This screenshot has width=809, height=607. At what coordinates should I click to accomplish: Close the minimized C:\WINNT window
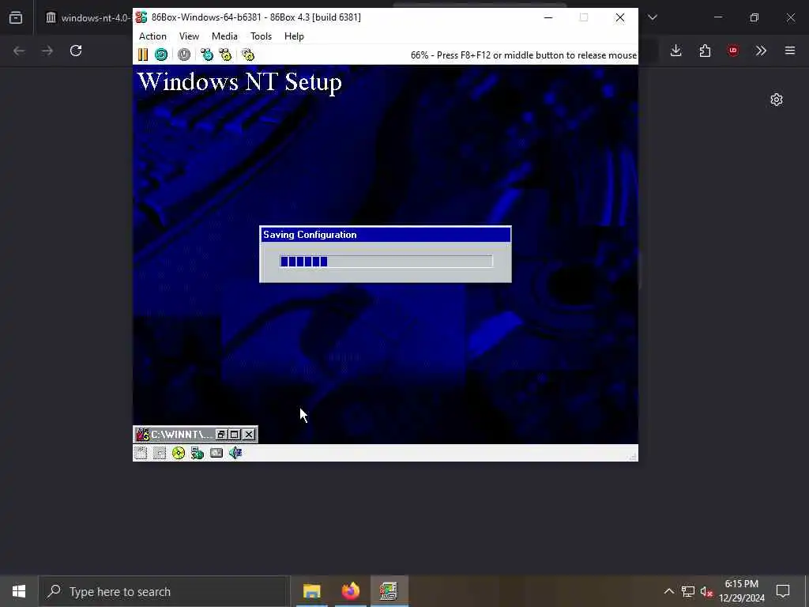click(x=249, y=435)
